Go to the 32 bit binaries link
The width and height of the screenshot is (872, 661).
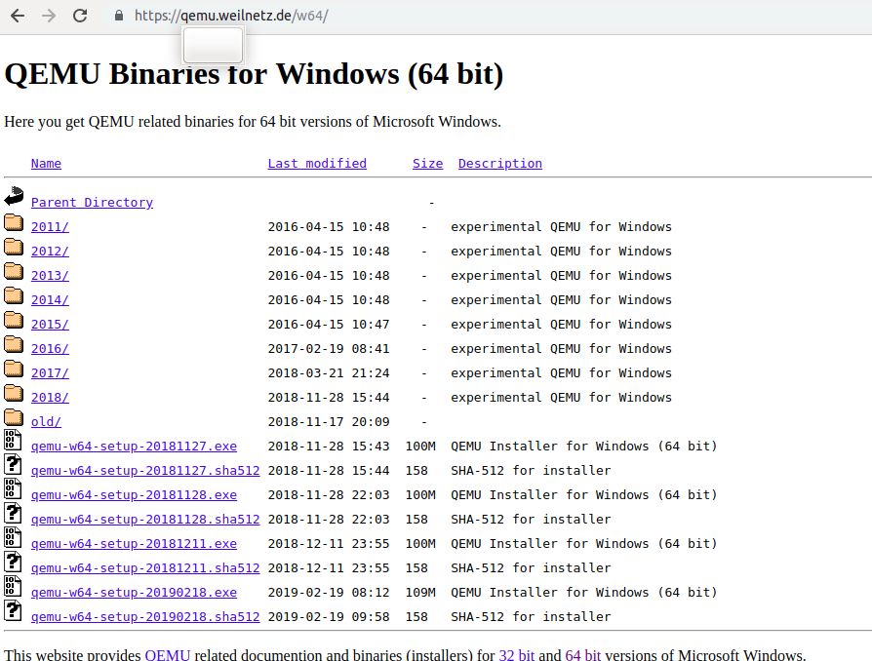coord(515,655)
